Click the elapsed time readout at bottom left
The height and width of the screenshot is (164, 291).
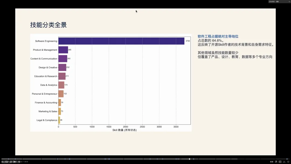[24, 162]
